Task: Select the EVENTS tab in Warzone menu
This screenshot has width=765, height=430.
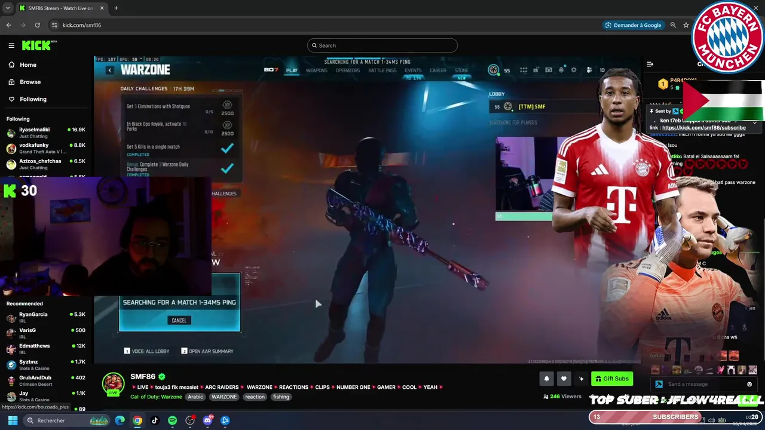Action: (413, 70)
